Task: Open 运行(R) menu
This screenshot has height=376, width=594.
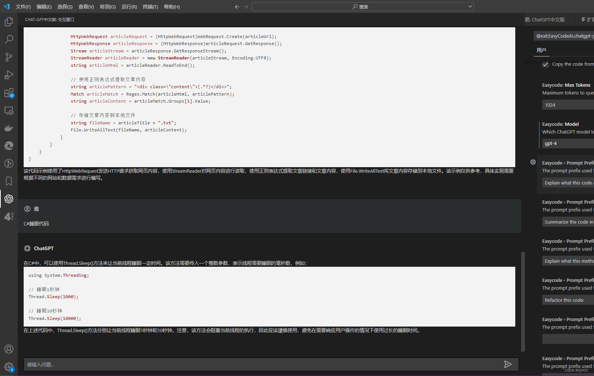Action: click(x=129, y=7)
